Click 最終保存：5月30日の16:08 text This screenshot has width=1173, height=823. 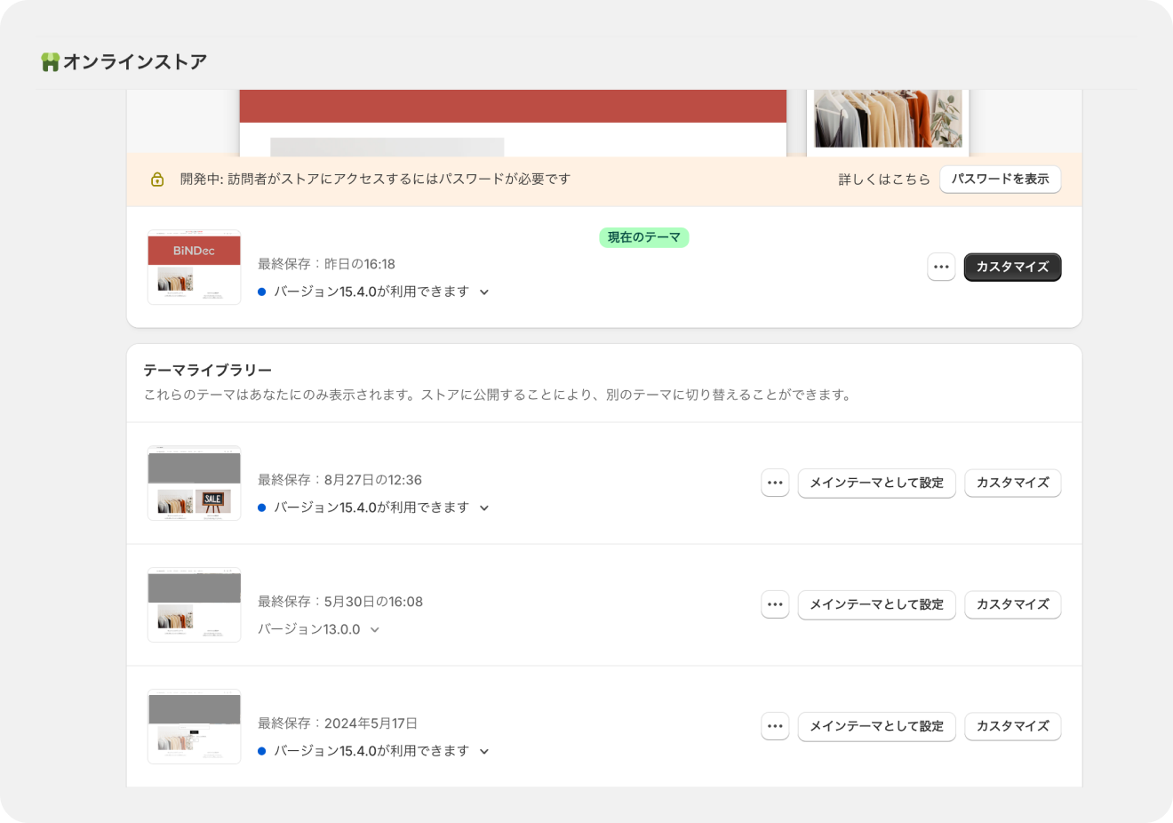[340, 602]
